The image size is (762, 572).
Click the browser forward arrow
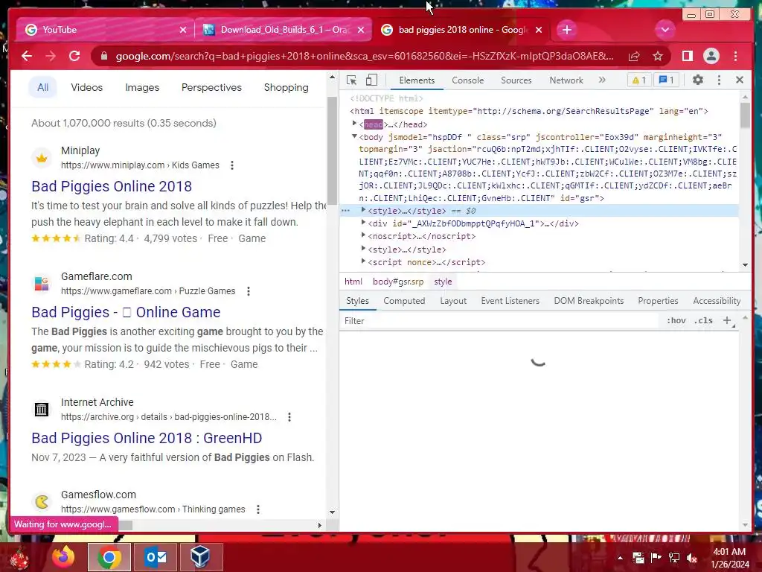(51, 56)
